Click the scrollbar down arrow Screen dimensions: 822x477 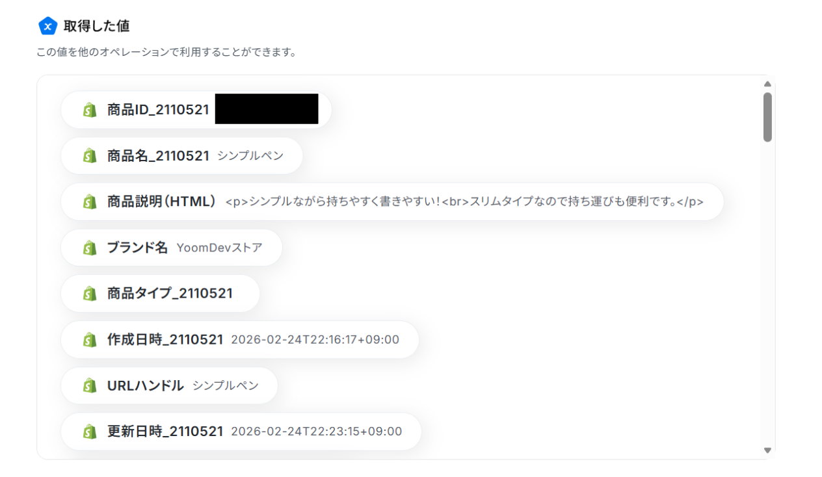tap(767, 450)
